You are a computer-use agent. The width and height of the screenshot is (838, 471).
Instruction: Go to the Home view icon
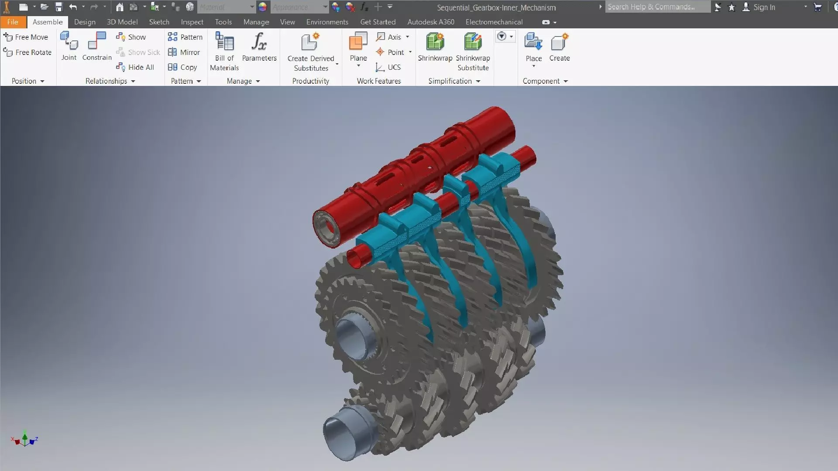click(x=120, y=7)
